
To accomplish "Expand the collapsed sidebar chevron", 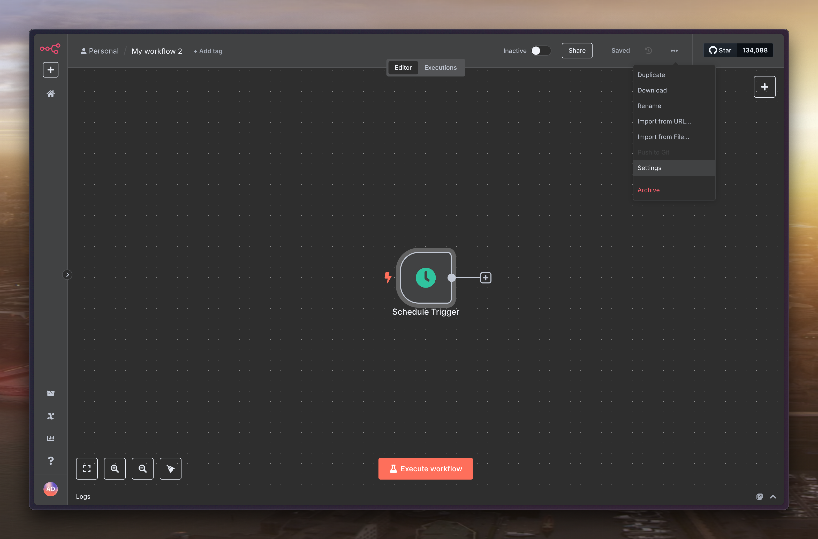I will pos(67,275).
